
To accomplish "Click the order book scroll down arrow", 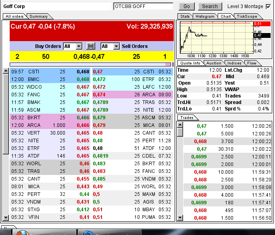I will point(6,218).
